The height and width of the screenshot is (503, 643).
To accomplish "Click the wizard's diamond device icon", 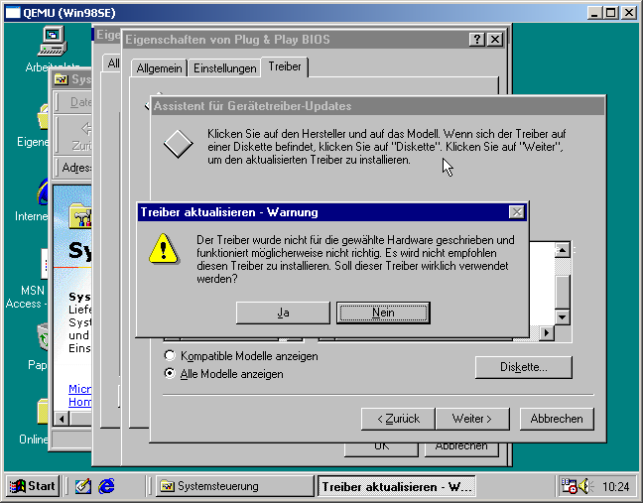I will pos(178,144).
